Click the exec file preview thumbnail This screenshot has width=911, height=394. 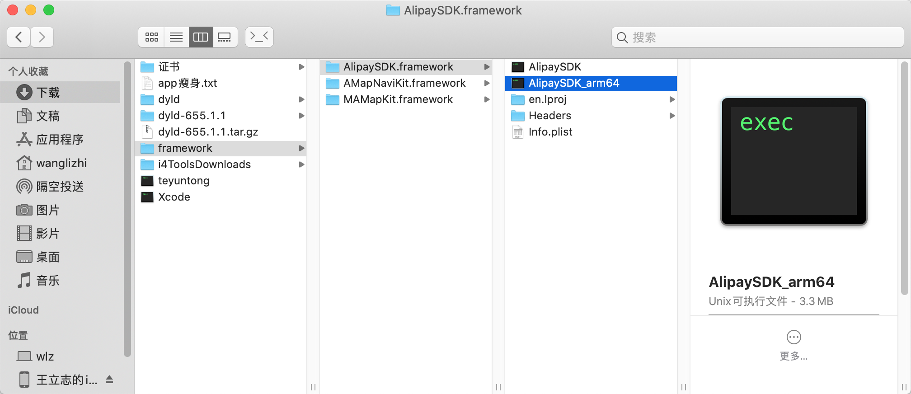point(794,161)
